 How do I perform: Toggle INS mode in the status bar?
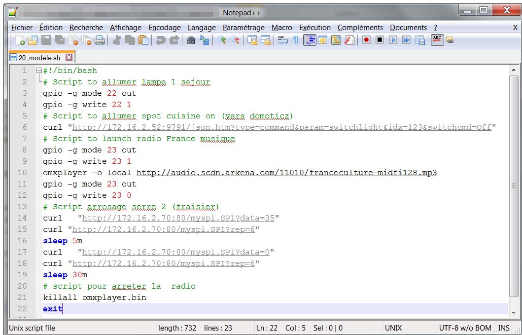click(x=504, y=328)
